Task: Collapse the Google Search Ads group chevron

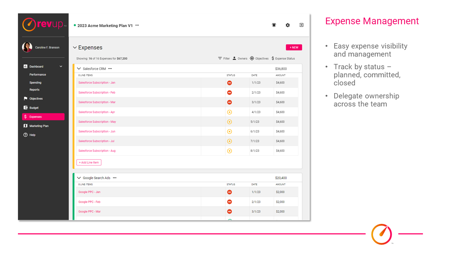Action: point(79,178)
